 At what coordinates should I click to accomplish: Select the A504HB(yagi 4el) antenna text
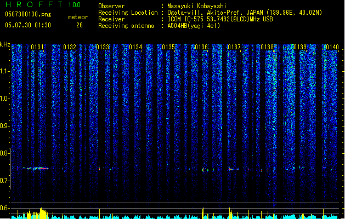pyautogui.click(x=194, y=26)
